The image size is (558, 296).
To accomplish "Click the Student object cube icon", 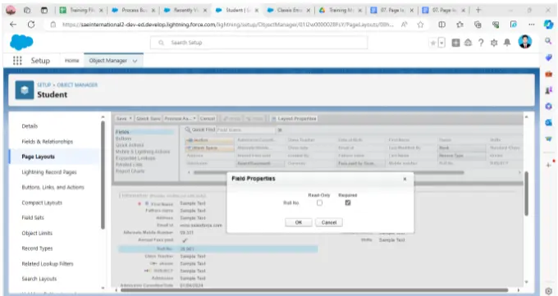I will [25, 90].
